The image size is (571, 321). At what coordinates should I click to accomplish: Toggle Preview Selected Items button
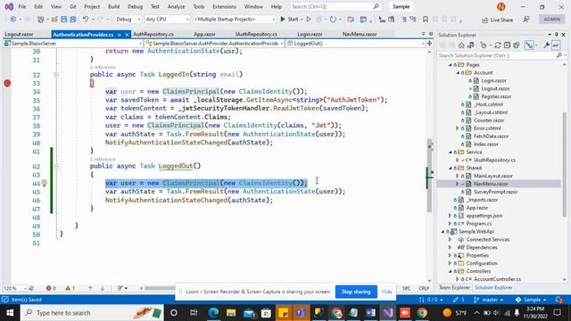pyautogui.click(x=556, y=45)
